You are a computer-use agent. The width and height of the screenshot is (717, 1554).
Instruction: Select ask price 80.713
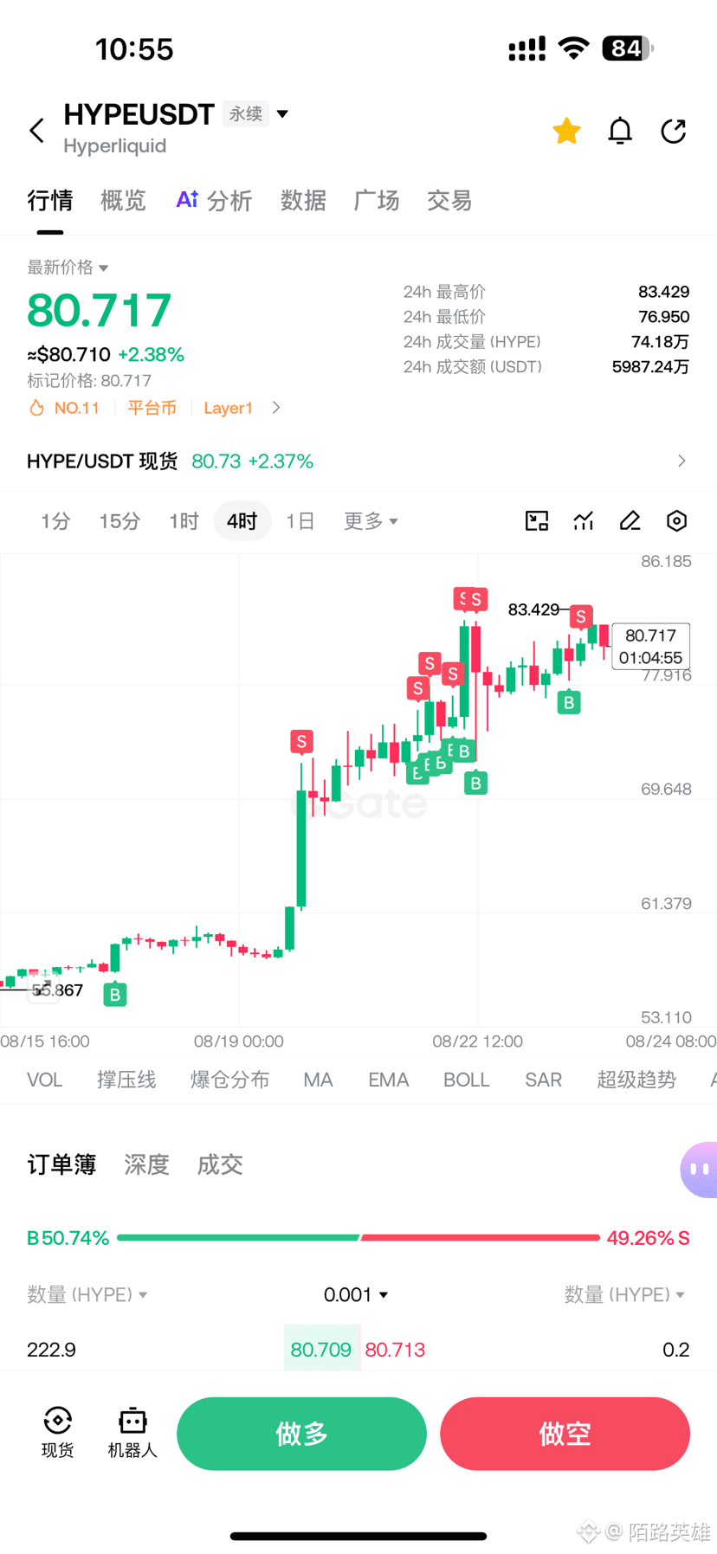[395, 1349]
